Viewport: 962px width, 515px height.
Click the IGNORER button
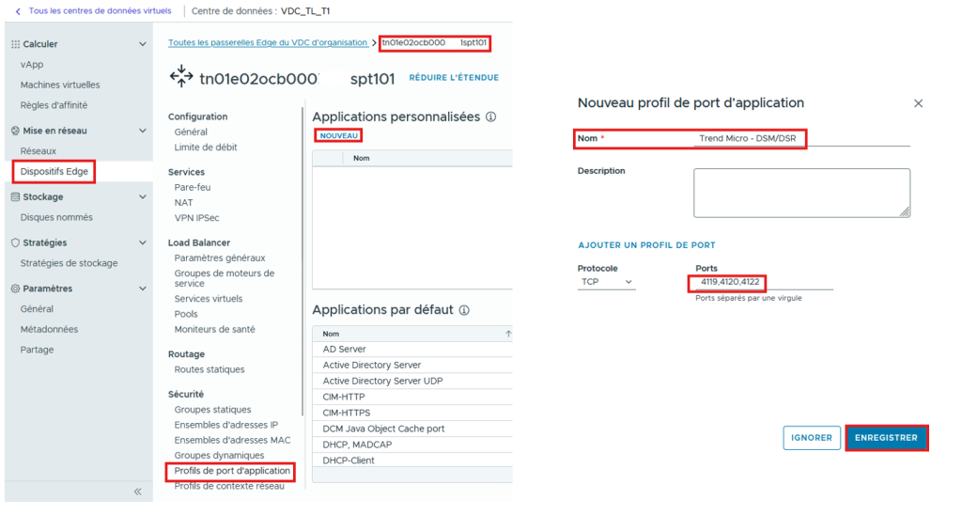pos(812,438)
